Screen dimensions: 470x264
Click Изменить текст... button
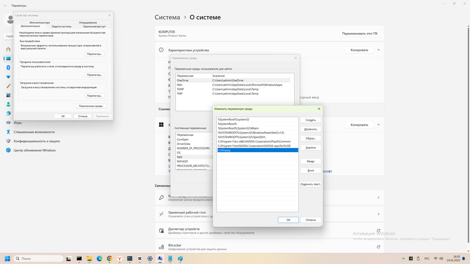click(x=311, y=184)
